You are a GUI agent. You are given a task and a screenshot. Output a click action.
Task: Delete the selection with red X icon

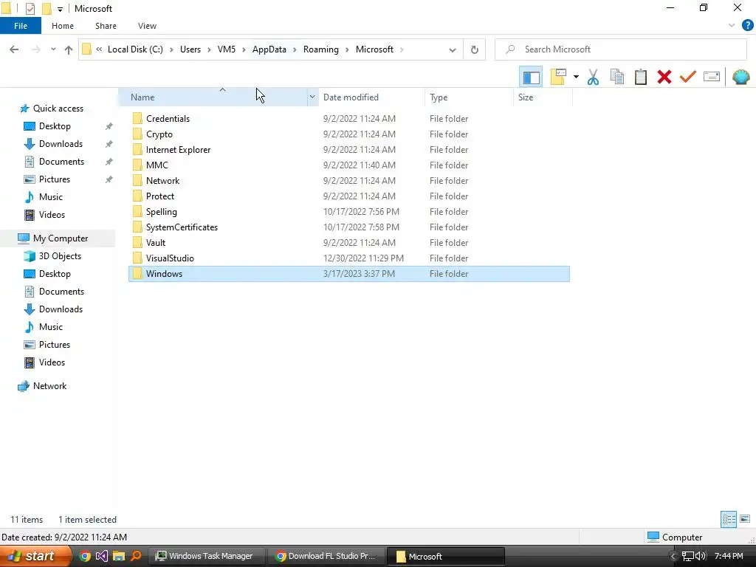(x=664, y=77)
